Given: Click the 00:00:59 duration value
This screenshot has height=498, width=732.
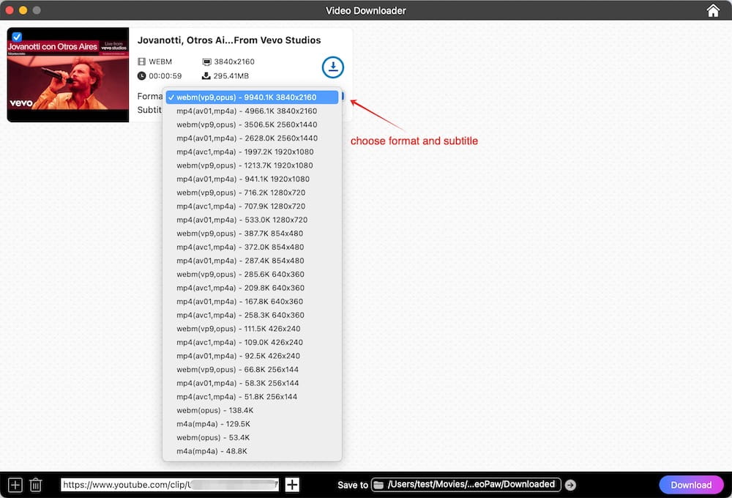Looking at the screenshot, I should point(165,75).
